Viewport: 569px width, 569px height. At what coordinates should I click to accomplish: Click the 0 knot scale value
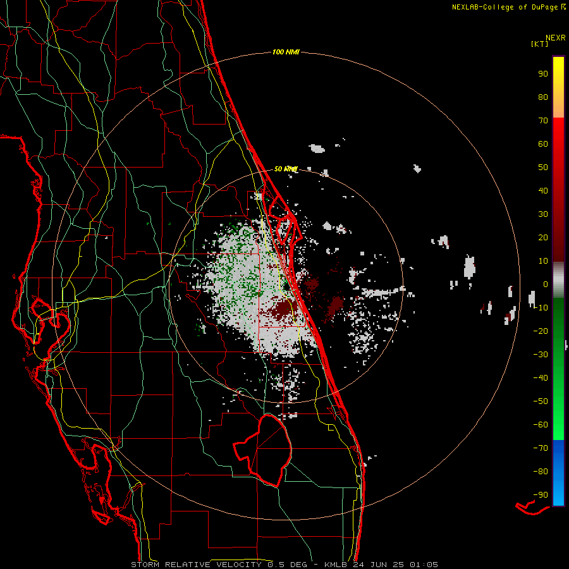[x=546, y=284]
